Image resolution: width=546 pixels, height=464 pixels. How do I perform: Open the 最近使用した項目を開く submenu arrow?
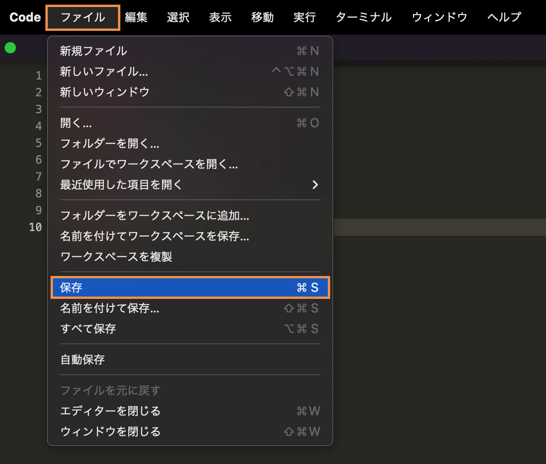(x=315, y=185)
